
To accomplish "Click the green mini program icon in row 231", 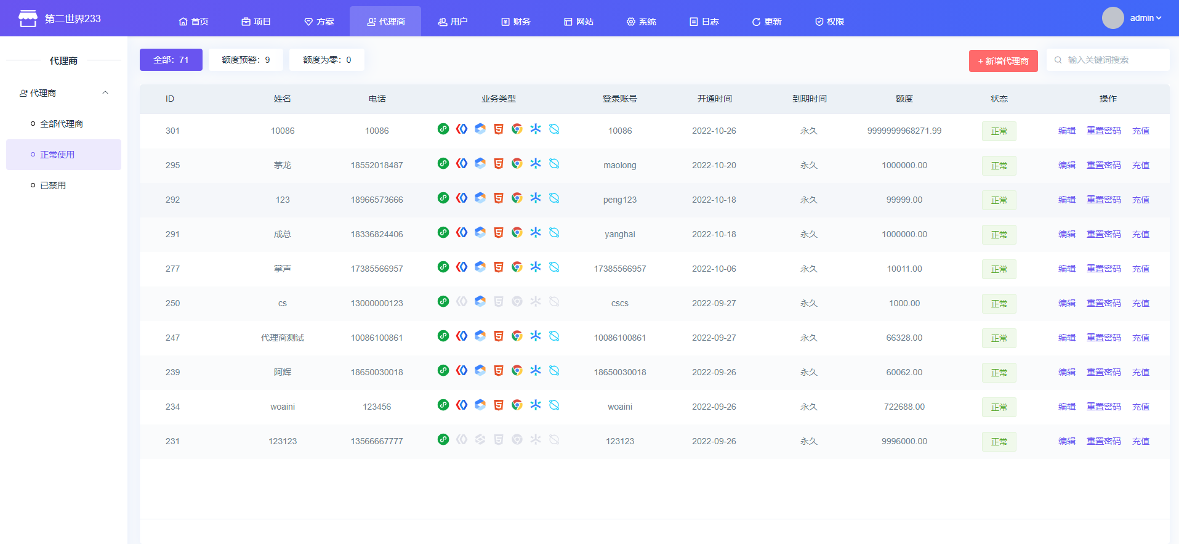I will click(x=443, y=439).
